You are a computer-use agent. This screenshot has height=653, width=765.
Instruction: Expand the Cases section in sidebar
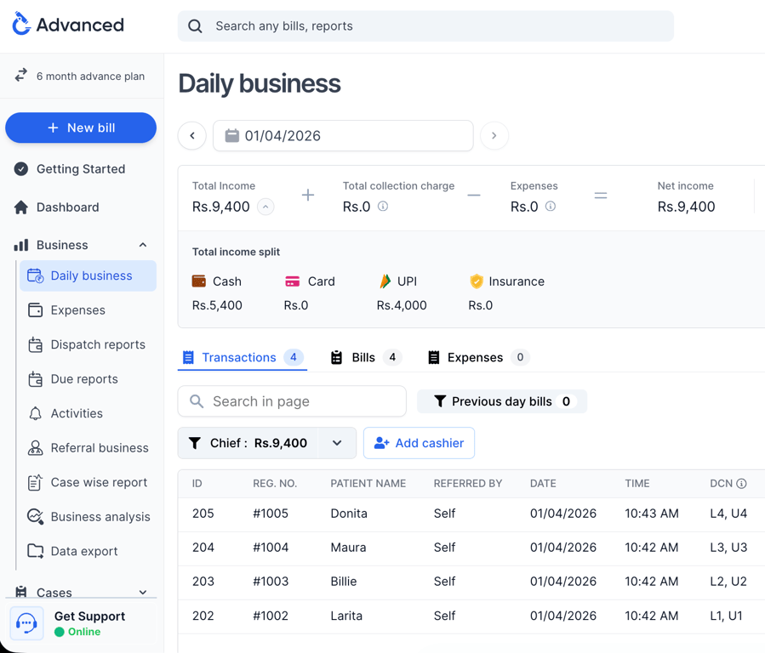pyautogui.click(x=143, y=592)
